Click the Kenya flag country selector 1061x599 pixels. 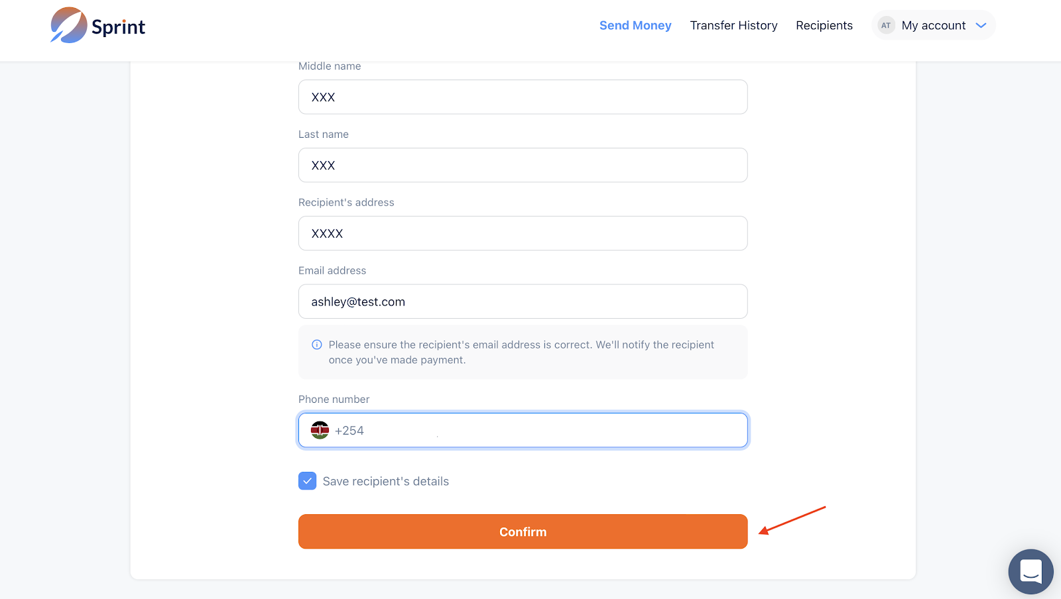coord(320,431)
